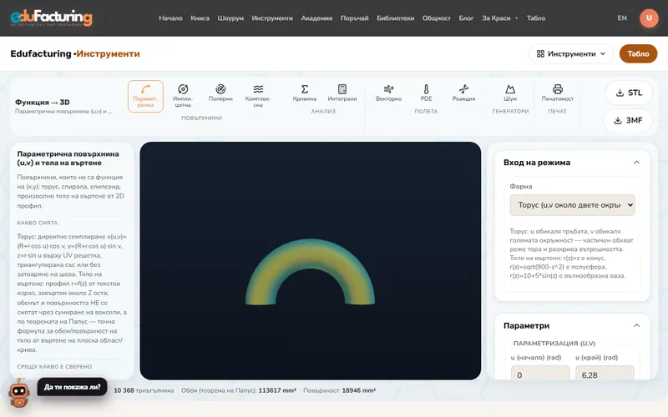Click the u (начало) input field
The image size is (668, 417).
click(x=539, y=374)
